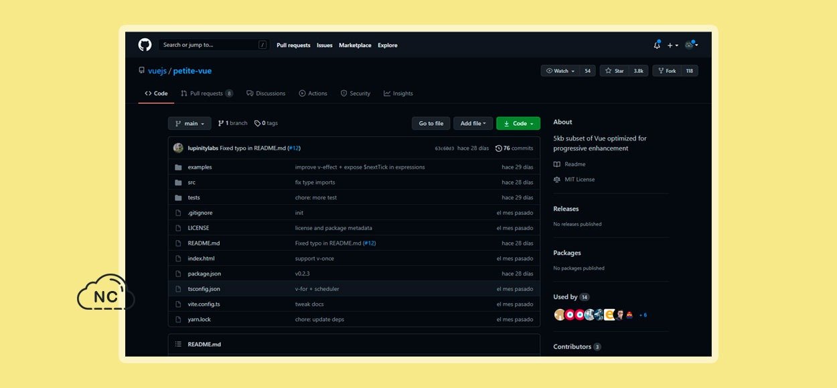Click the MIT License scale icon
The width and height of the screenshot is (837, 388).
coord(557,180)
